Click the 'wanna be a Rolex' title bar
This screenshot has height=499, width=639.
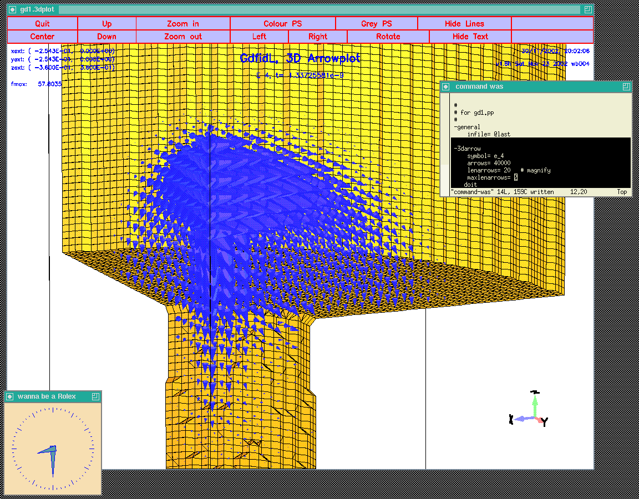tap(53, 396)
